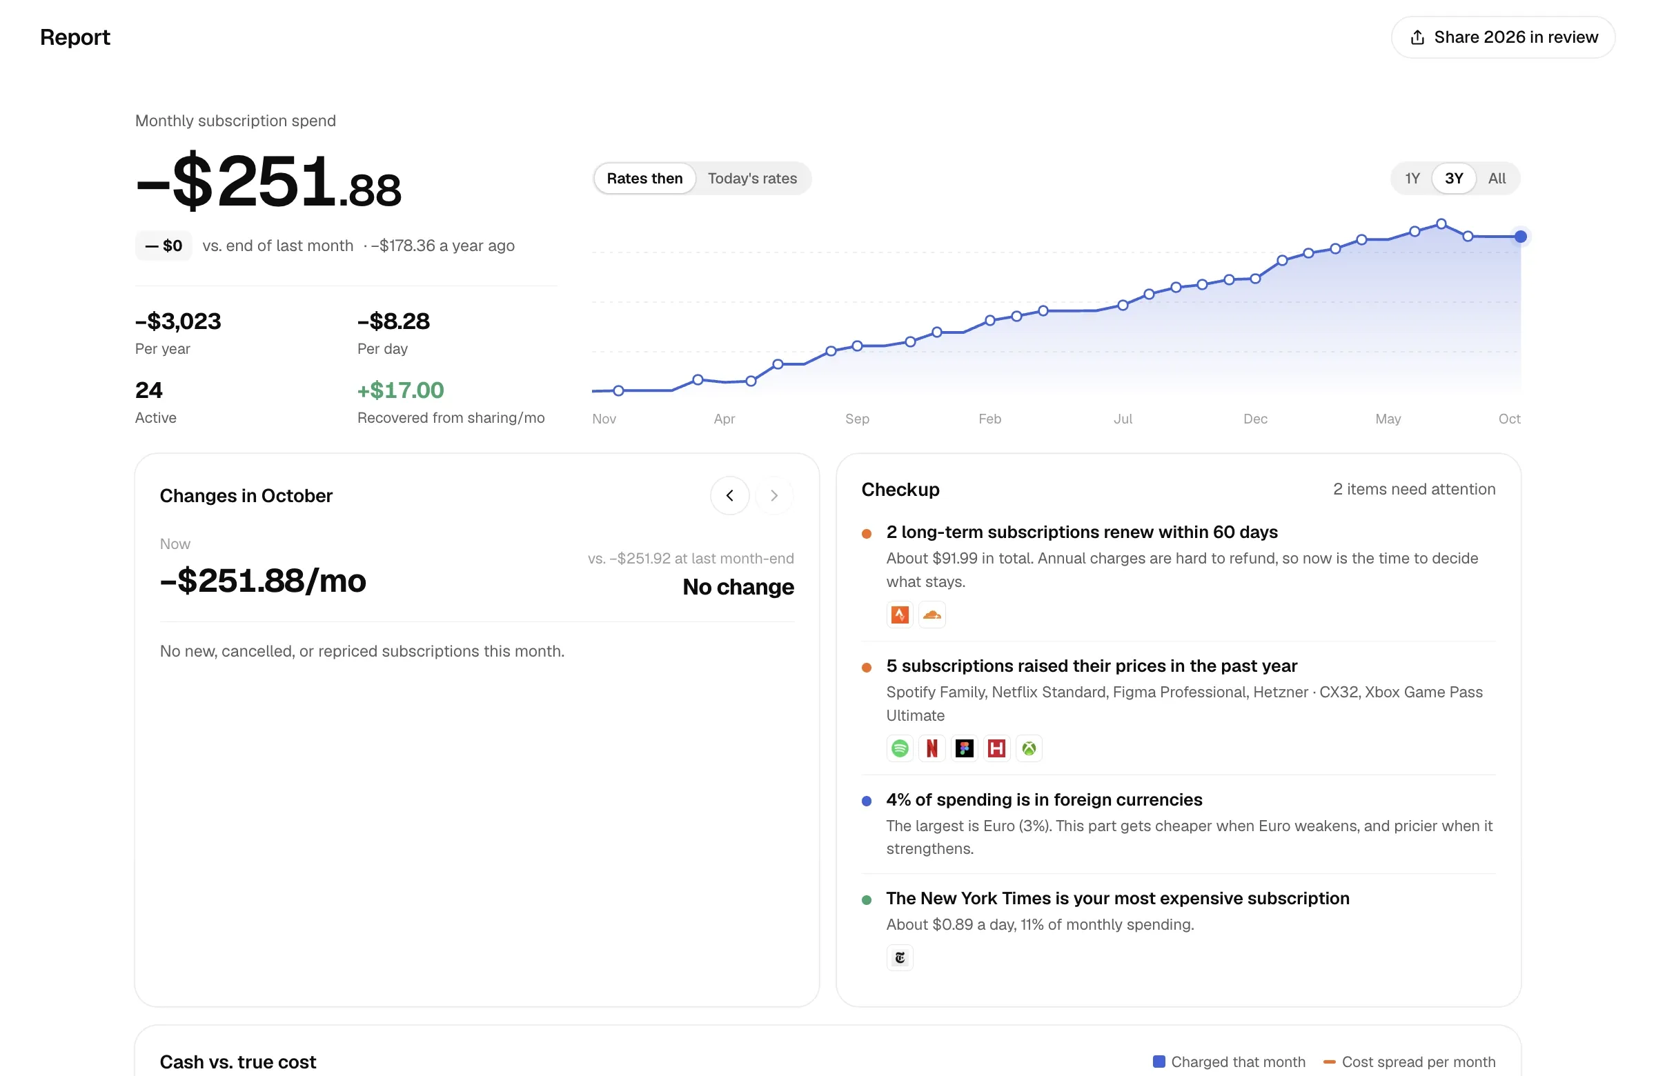Show the All time range
1656x1076 pixels.
(1497, 179)
